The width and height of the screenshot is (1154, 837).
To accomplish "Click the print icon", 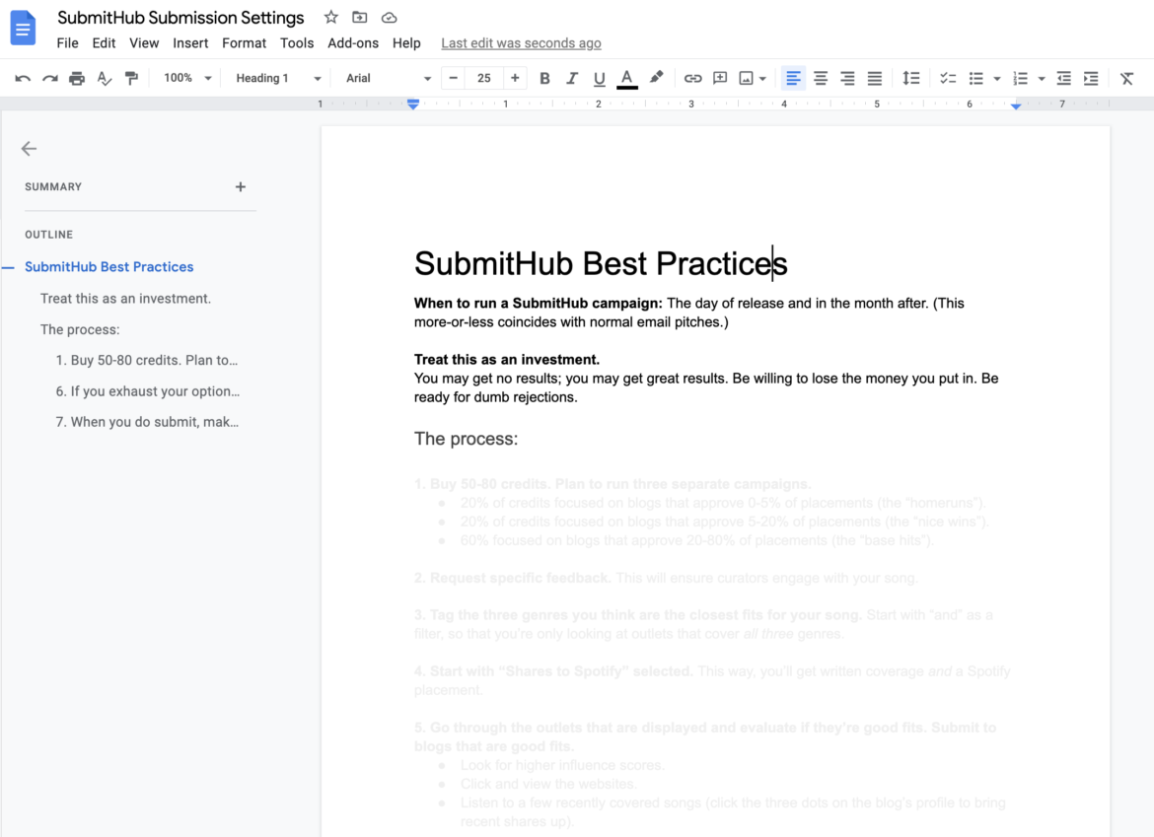I will tap(77, 79).
